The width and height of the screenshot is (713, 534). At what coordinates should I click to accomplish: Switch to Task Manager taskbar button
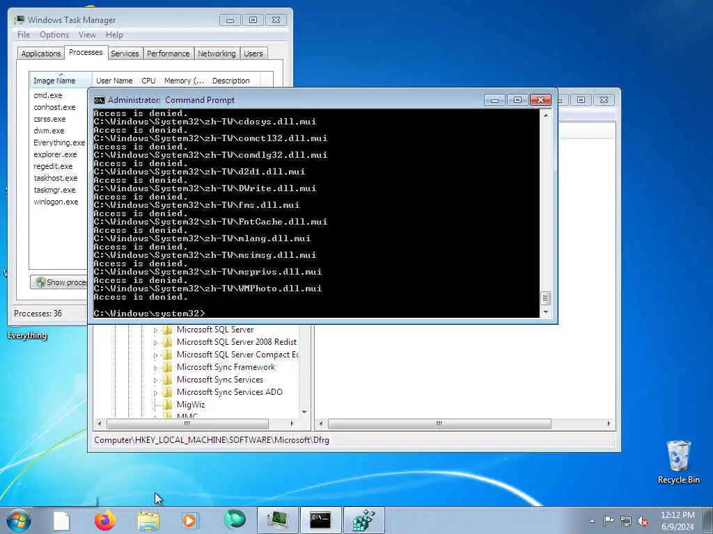[277, 520]
